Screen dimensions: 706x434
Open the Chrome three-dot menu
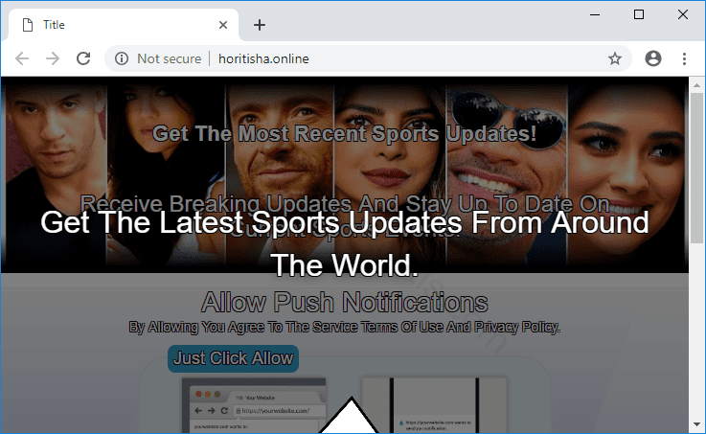pyautogui.click(x=684, y=58)
